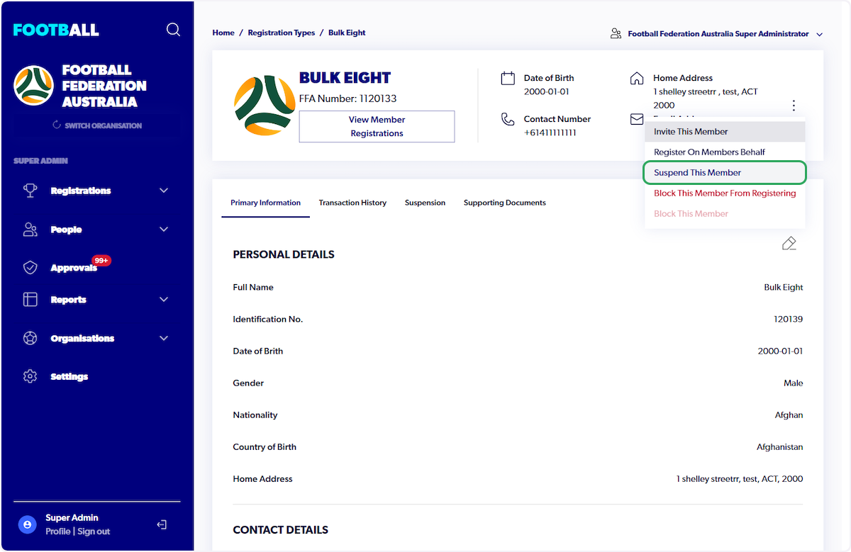Click the Approvals shield icon

30,268
